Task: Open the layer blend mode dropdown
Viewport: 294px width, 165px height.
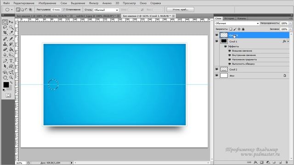Action: [x=237, y=23]
